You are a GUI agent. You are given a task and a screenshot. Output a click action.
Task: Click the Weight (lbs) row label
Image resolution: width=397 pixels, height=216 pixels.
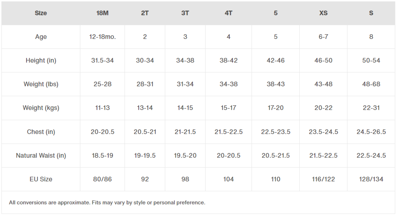[41, 84]
